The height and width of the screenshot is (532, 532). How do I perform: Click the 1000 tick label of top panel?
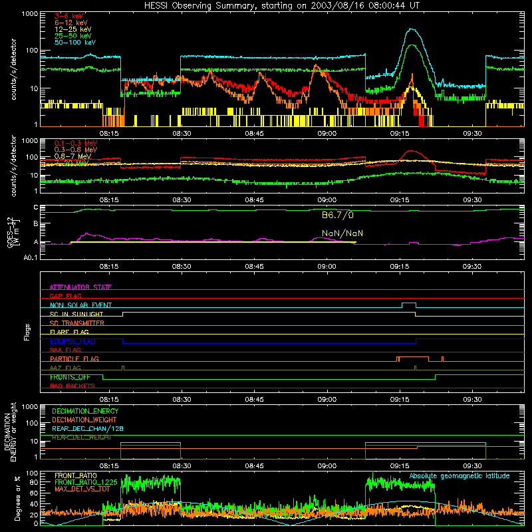coord(30,14)
